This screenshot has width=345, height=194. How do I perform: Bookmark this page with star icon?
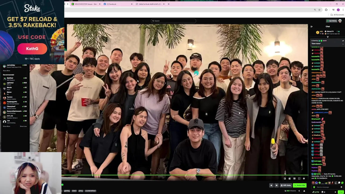pos(319,10)
